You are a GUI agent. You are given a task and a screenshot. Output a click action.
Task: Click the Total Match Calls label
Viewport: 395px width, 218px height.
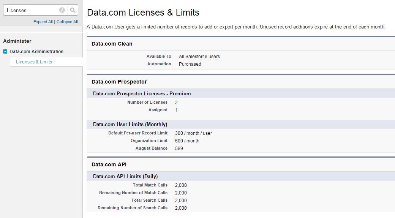(x=150, y=185)
